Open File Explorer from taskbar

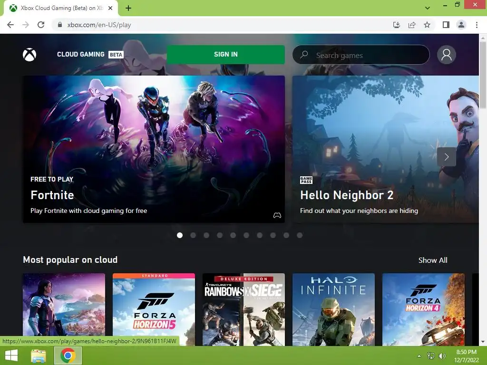point(39,355)
